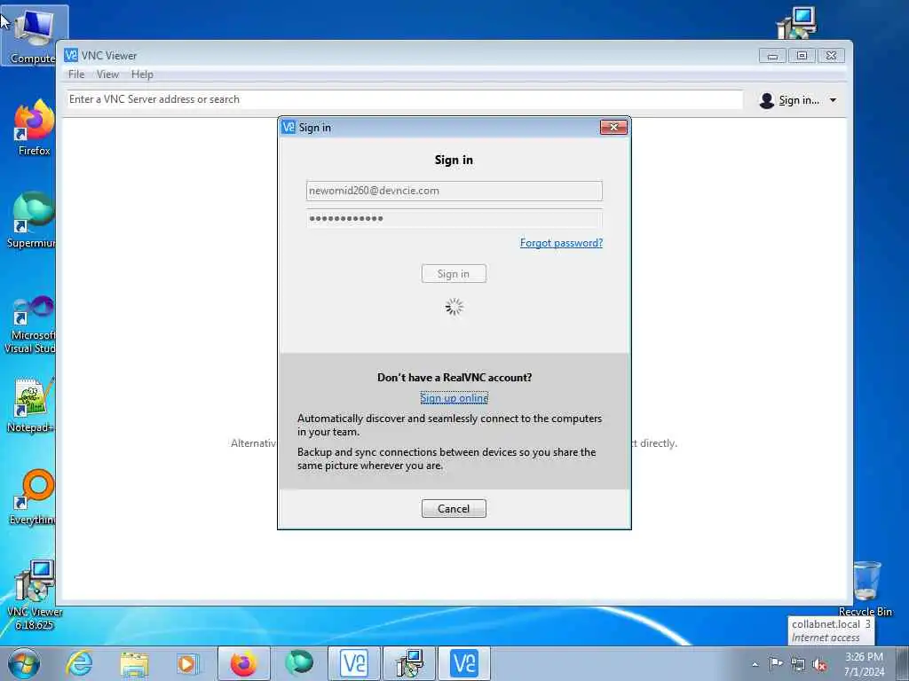
Task: Click the password field in Sign in dialog
Action: point(454,218)
